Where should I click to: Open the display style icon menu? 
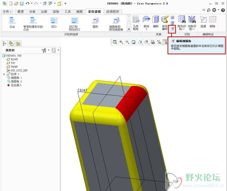point(140,42)
